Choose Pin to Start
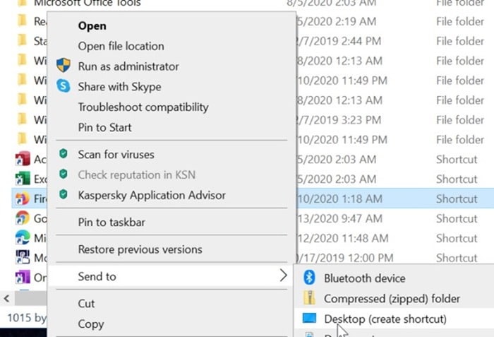 point(104,127)
